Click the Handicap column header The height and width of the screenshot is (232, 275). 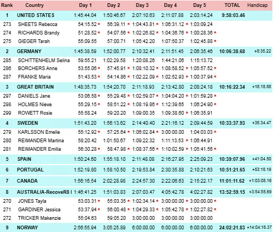coord(257,5)
